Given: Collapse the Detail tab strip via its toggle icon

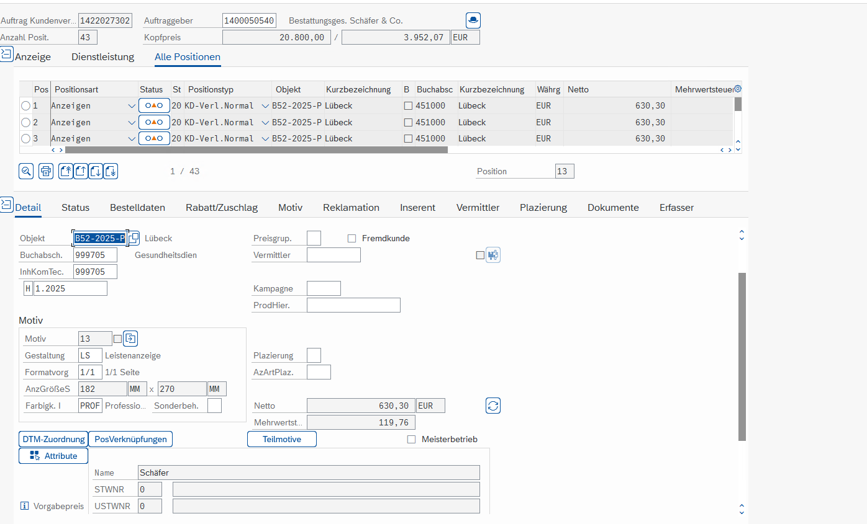Looking at the screenshot, I should [6, 204].
